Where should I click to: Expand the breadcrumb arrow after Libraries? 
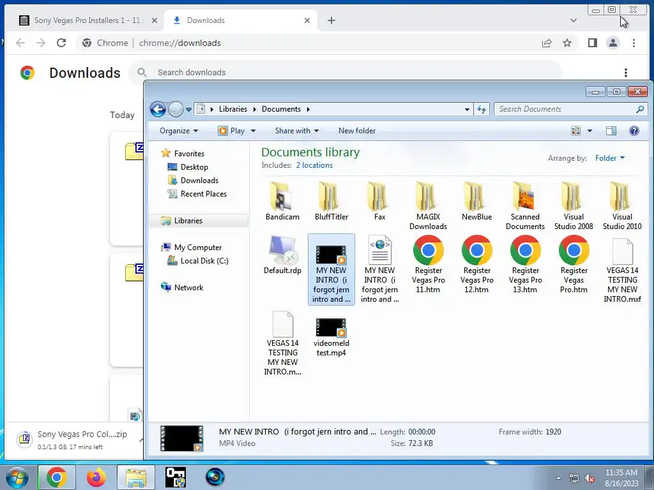(254, 109)
